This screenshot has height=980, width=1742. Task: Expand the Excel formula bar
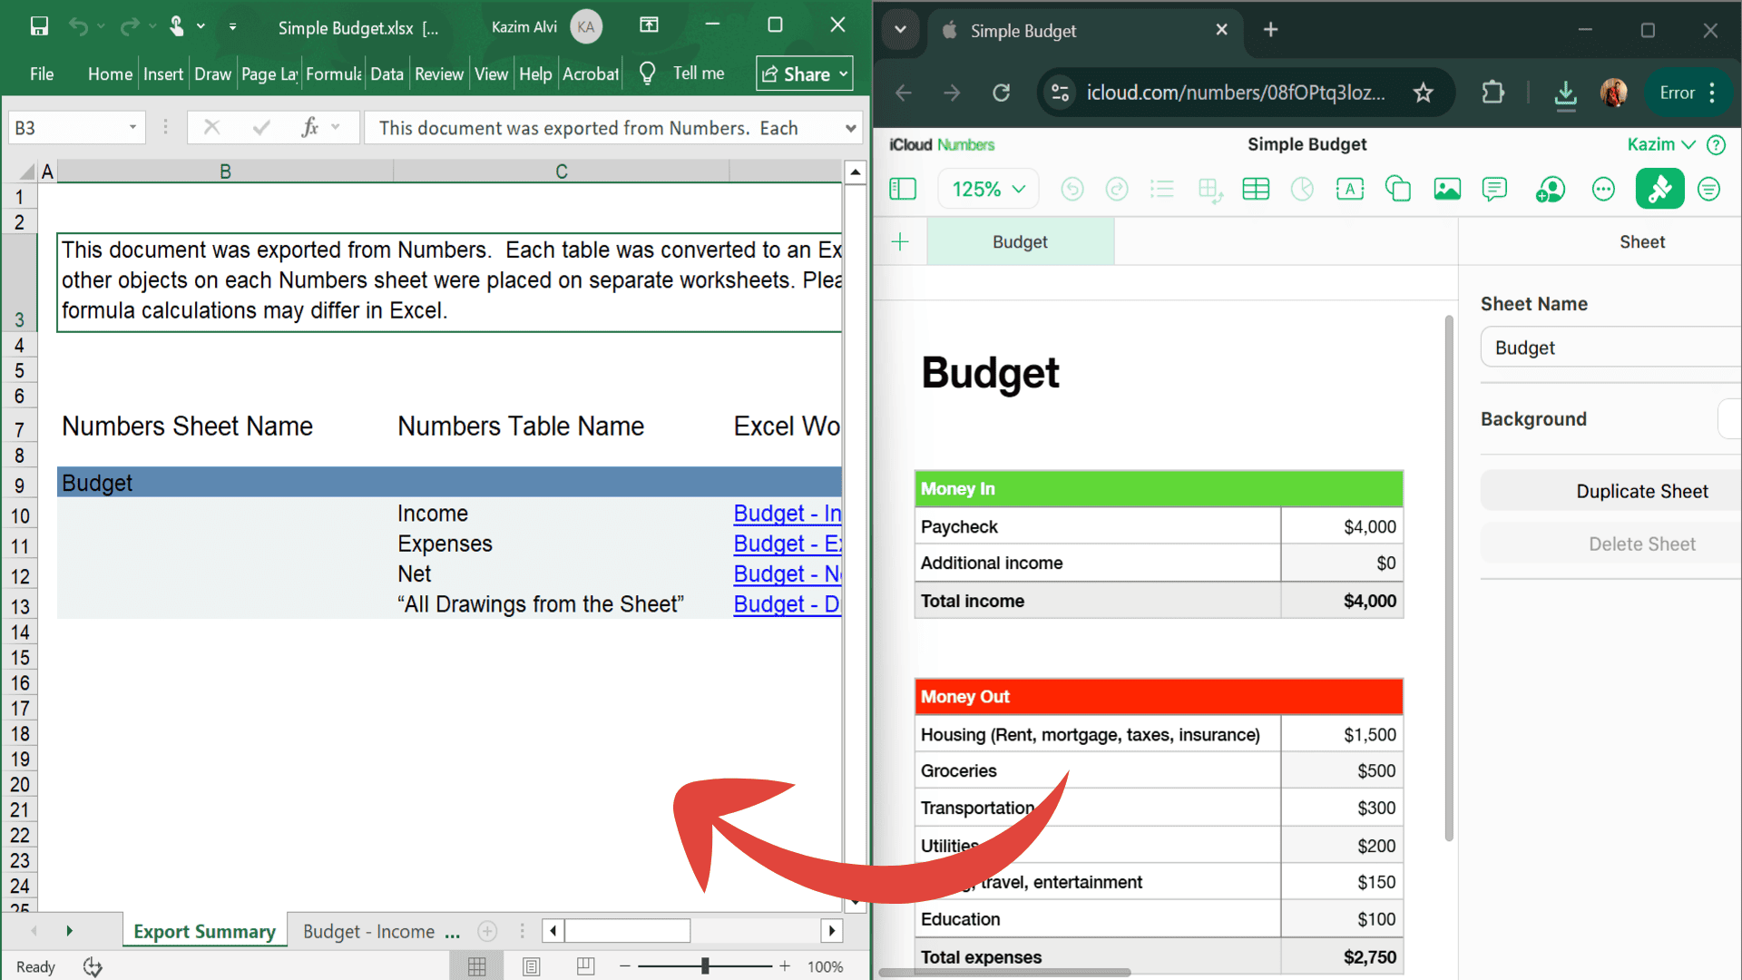click(850, 128)
